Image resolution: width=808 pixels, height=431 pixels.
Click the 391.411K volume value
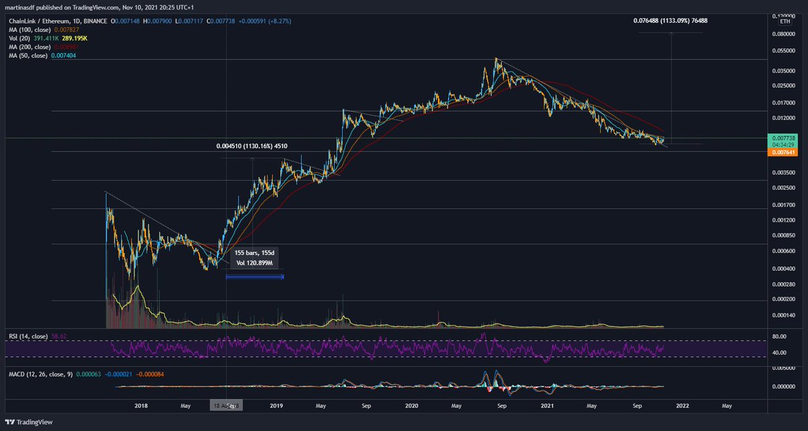[x=46, y=39]
